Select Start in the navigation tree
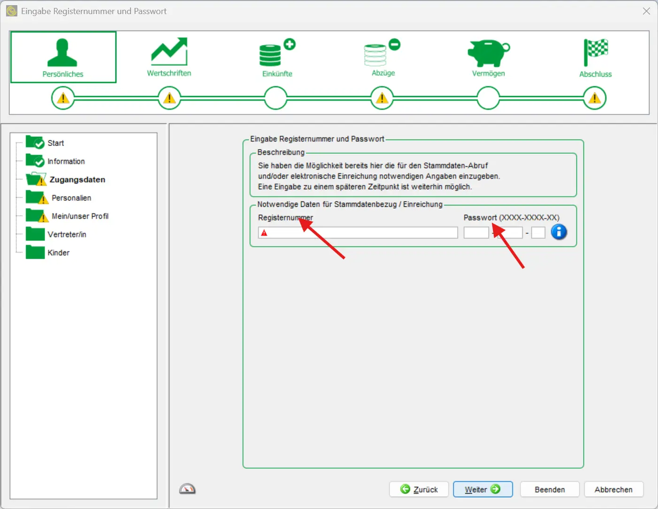This screenshot has width=658, height=509. click(x=55, y=143)
